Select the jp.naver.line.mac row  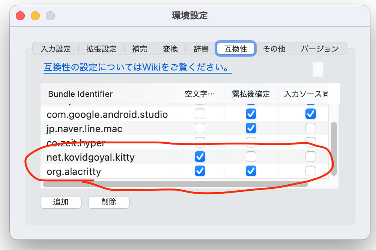(x=184, y=128)
